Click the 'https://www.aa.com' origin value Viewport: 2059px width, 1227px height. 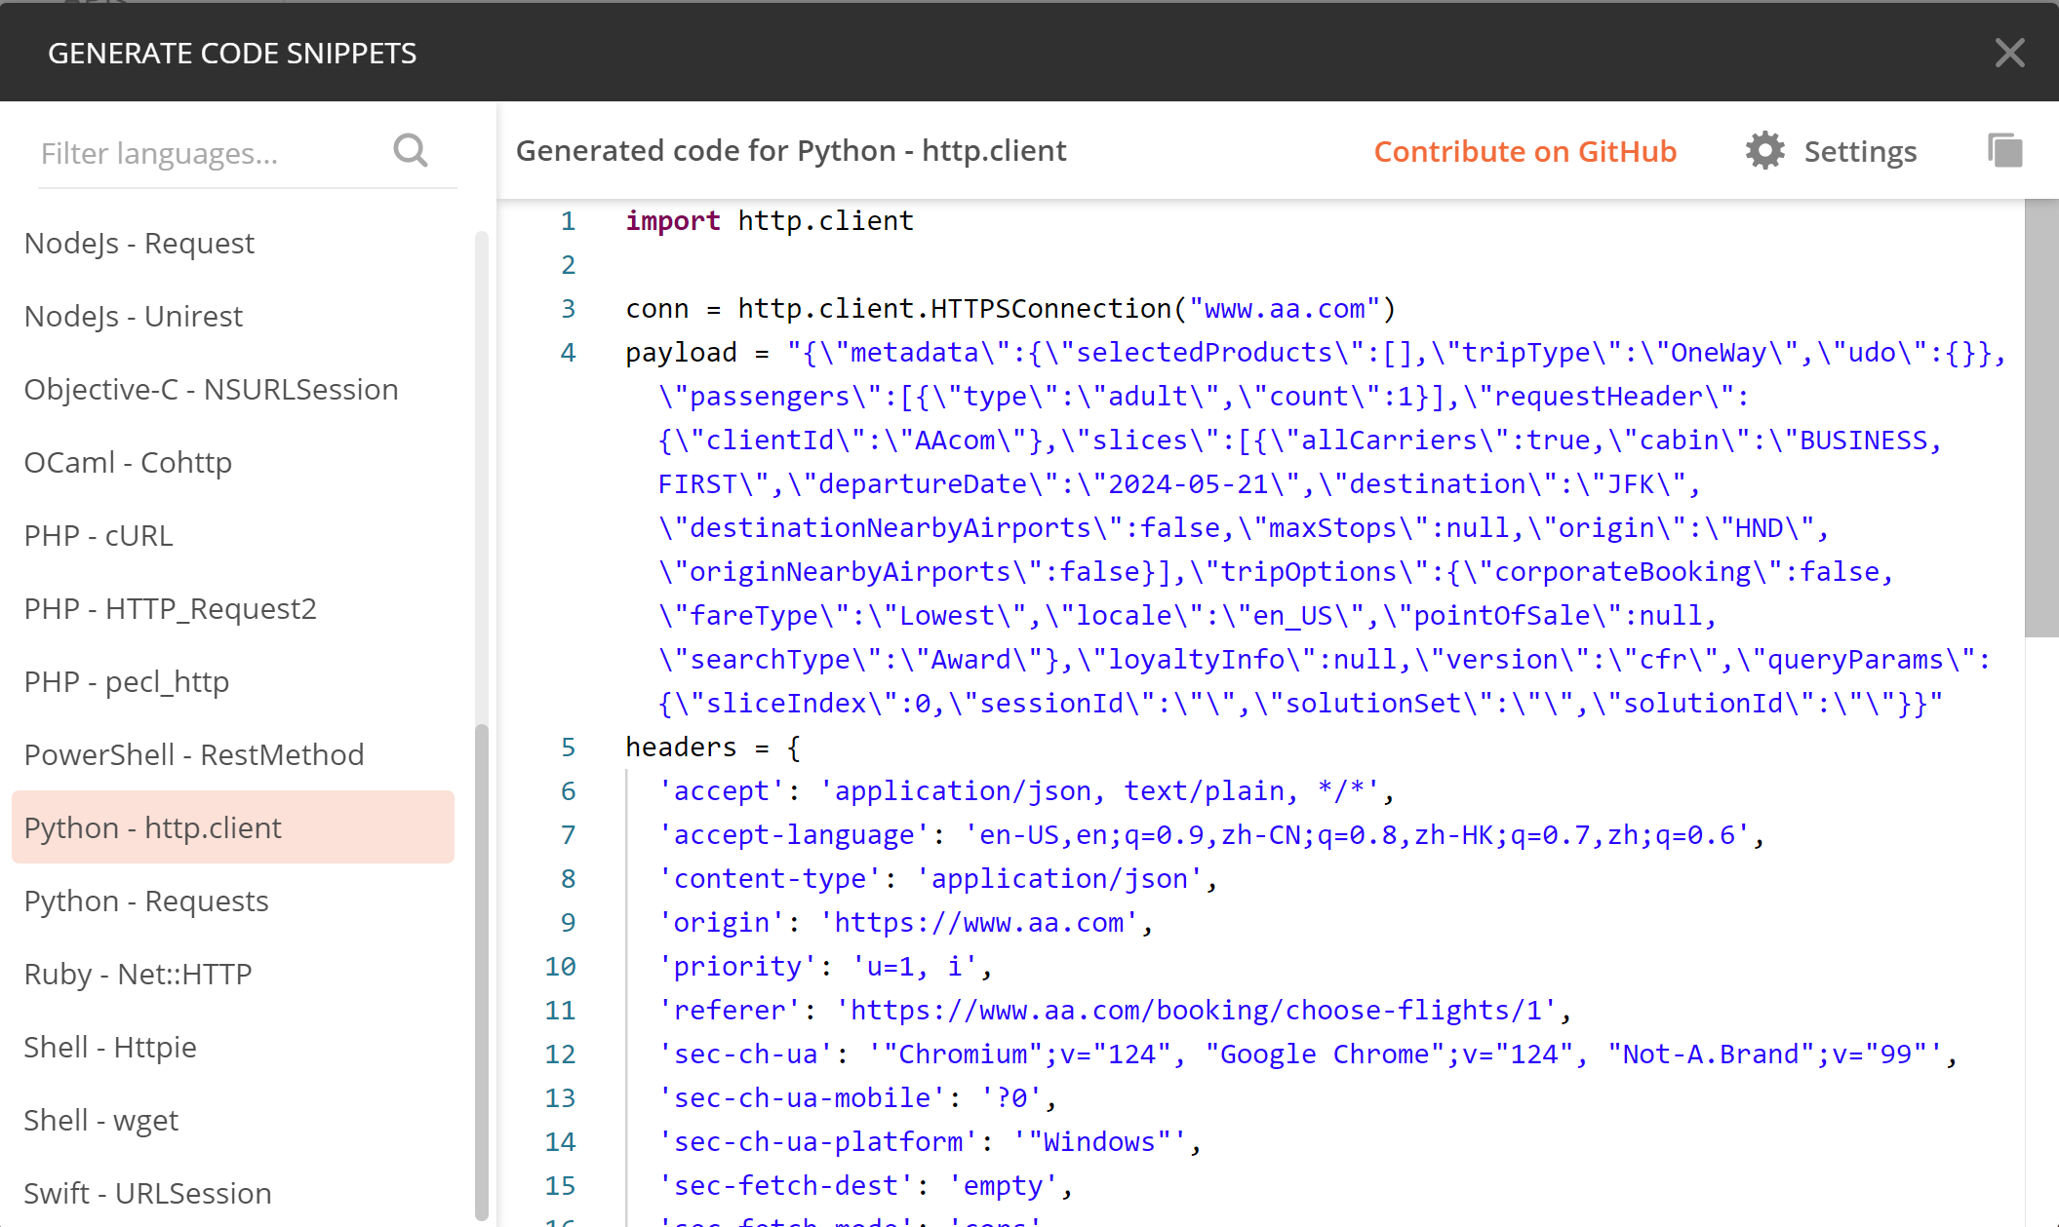pyautogui.click(x=979, y=923)
